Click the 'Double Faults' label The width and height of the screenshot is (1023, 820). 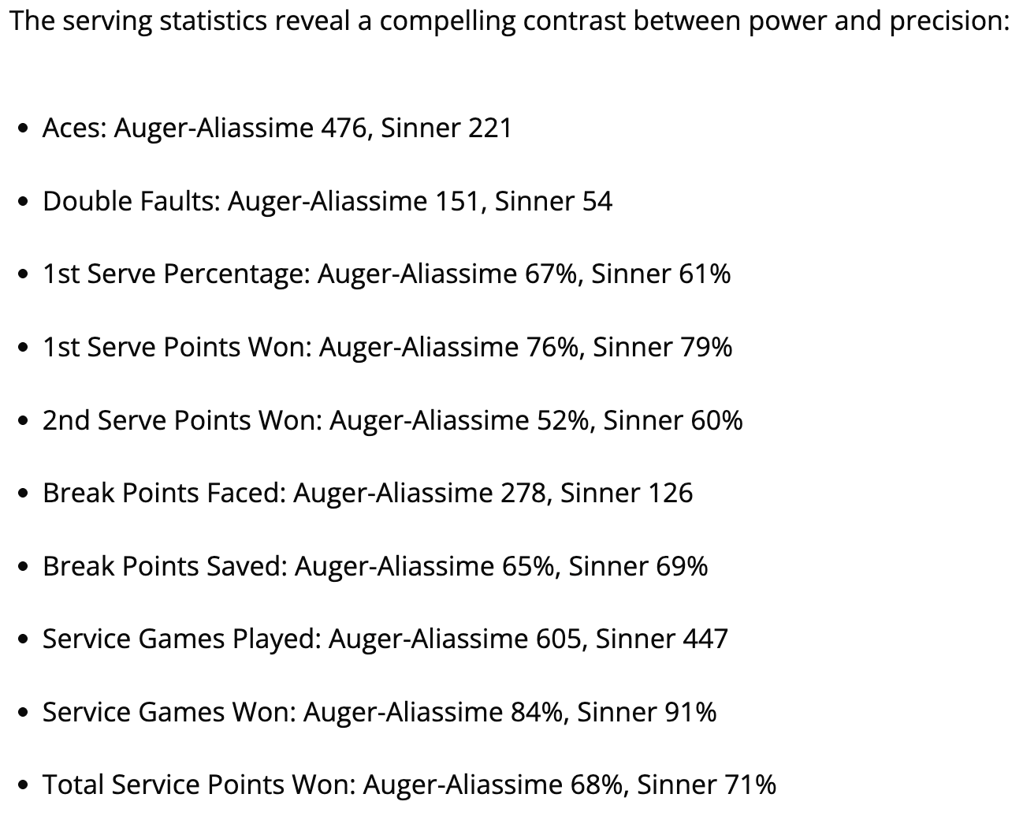(x=131, y=201)
